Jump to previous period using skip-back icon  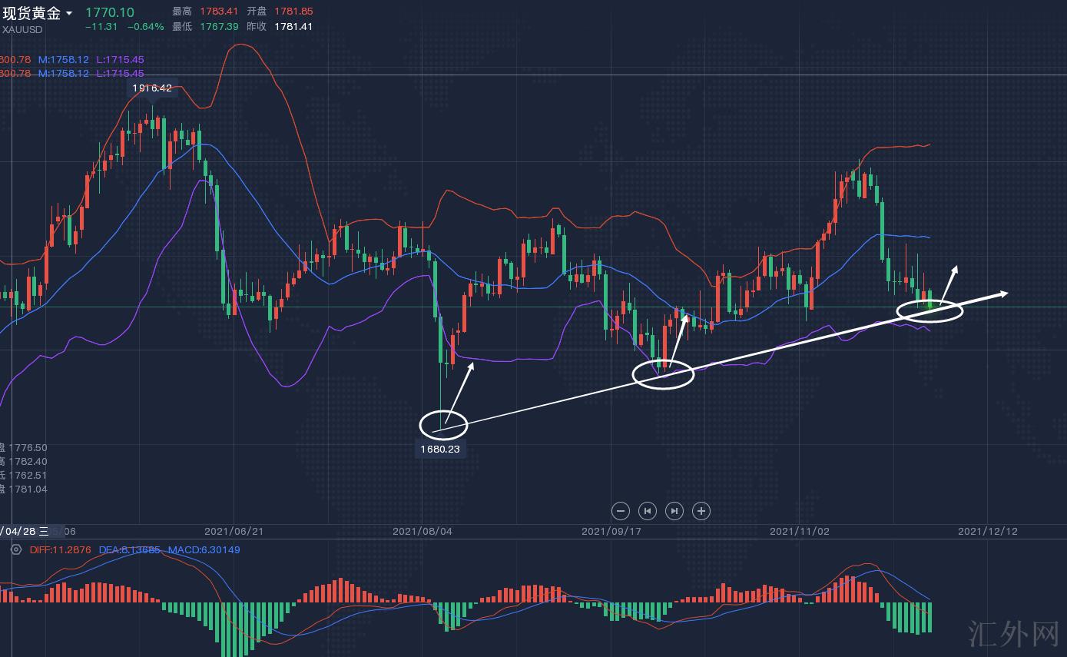[x=648, y=511]
